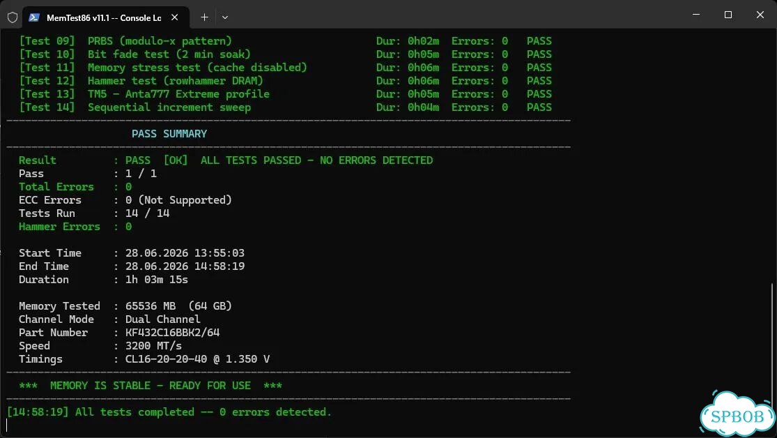This screenshot has height=438, width=777.
Task: Click the Duration 1h 03m 15s line
Action: 104,280
